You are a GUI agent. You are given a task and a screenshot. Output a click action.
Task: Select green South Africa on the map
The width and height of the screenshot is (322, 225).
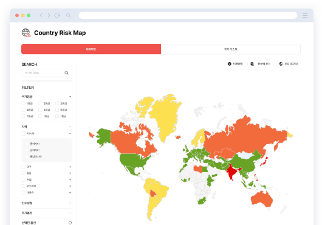(x=202, y=201)
